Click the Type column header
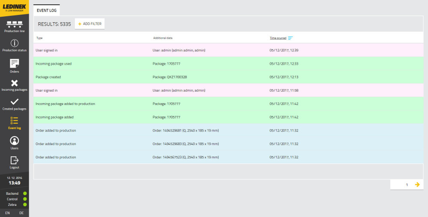Viewport: 428px width, 217px height. point(39,38)
